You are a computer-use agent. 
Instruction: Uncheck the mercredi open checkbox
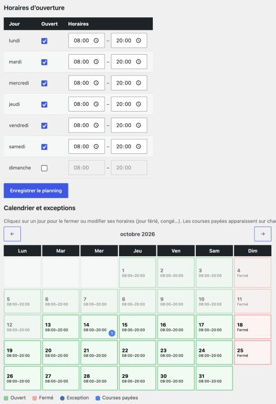pos(44,83)
